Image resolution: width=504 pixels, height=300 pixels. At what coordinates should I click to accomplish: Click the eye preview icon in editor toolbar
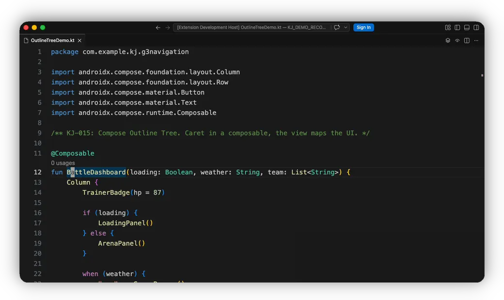pyautogui.click(x=457, y=41)
